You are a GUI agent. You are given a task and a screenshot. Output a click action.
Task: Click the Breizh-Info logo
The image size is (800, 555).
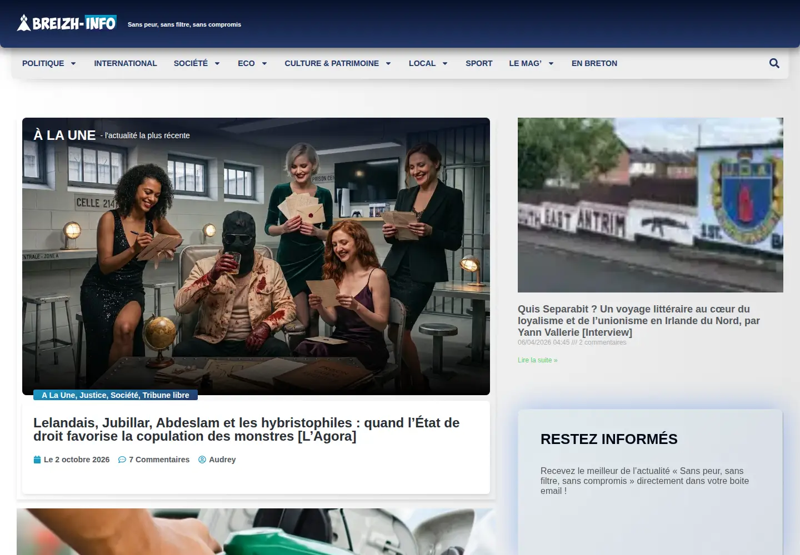[x=67, y=23]
